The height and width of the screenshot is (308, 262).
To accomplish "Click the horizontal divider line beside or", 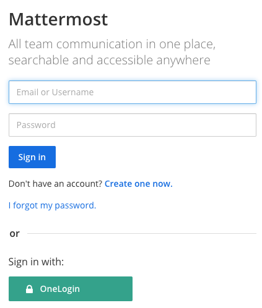I will [142, 233].
